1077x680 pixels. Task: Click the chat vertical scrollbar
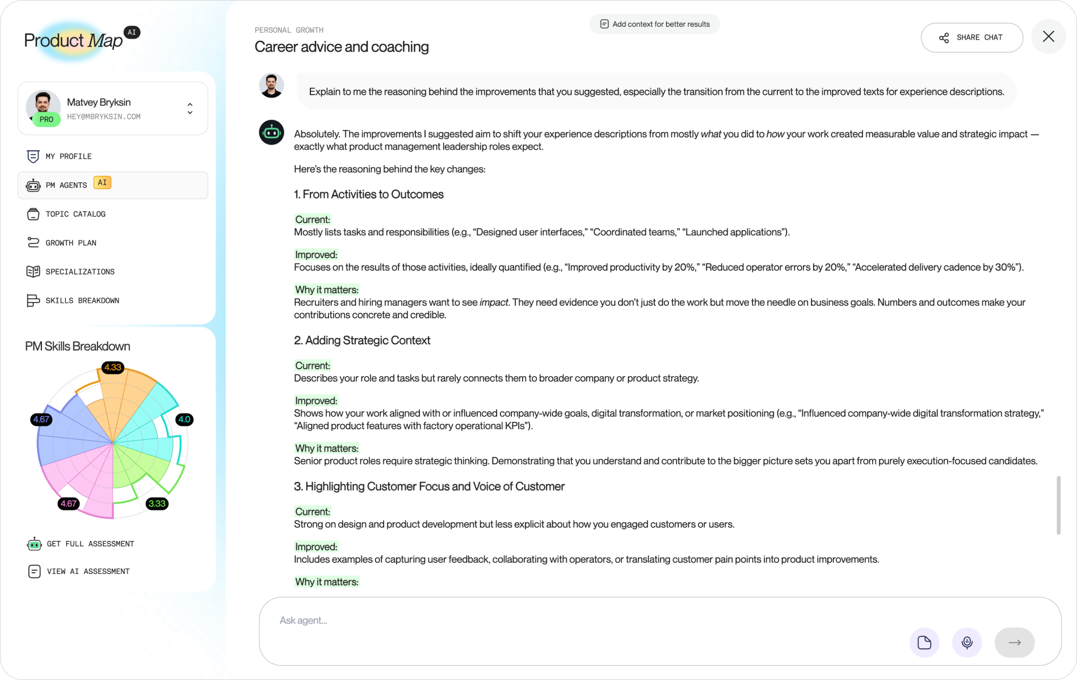1058,505
